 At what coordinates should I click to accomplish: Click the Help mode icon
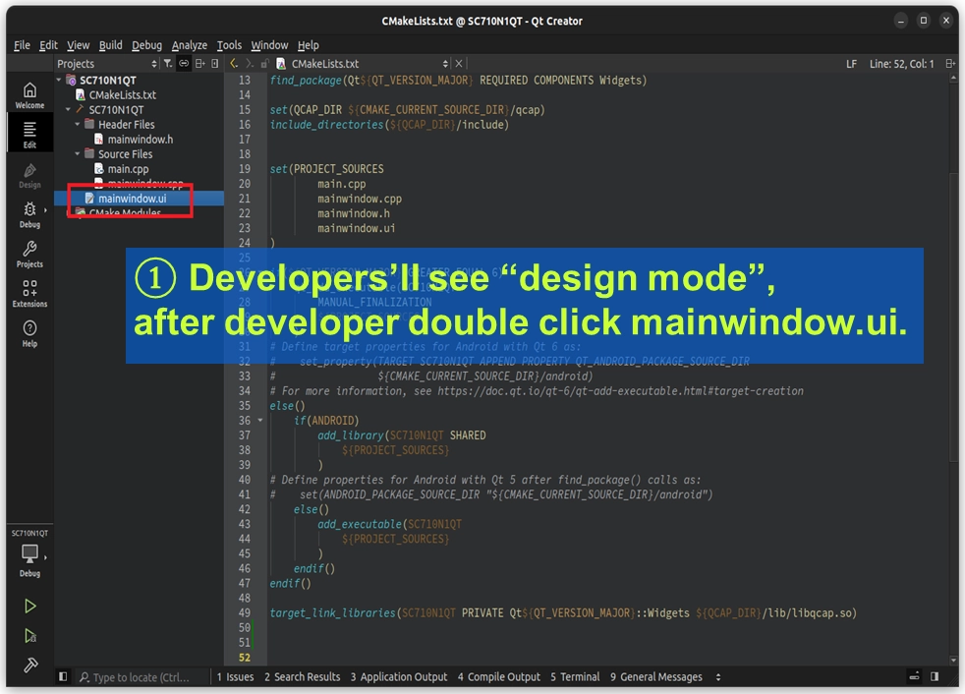tap(29, 333)
